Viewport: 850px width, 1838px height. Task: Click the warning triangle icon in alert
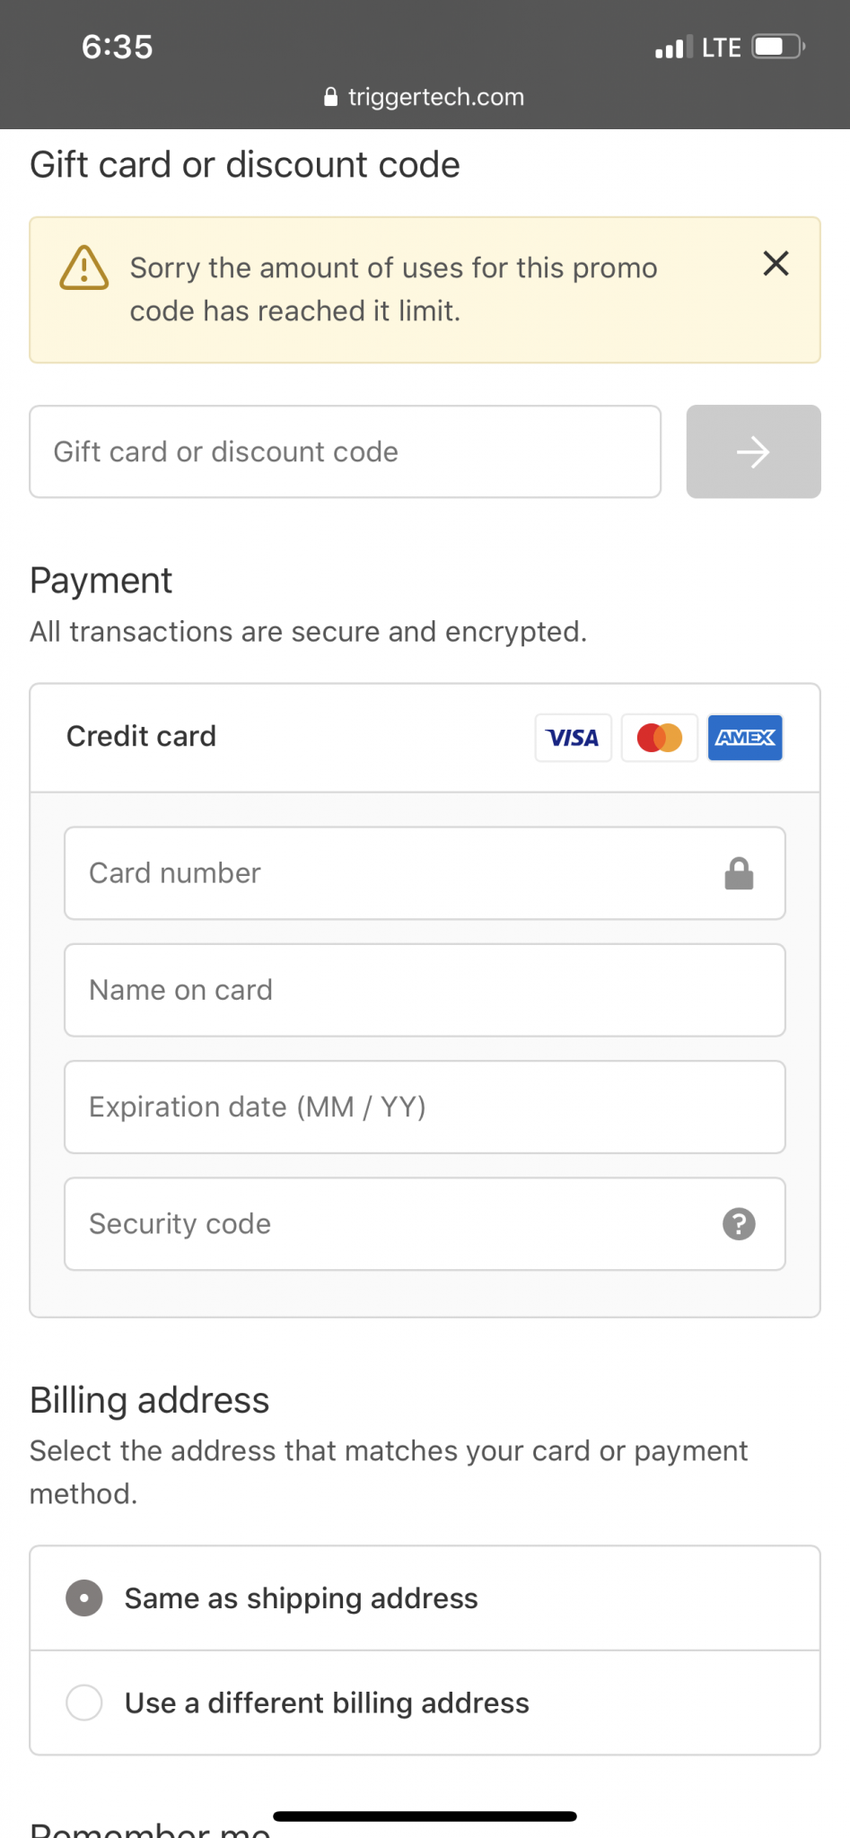click(84, 268)
